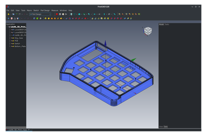Collapse the Lily58_3D_Print document node
The width and height of the screenshot is (207, 138).
click(7, 27)
